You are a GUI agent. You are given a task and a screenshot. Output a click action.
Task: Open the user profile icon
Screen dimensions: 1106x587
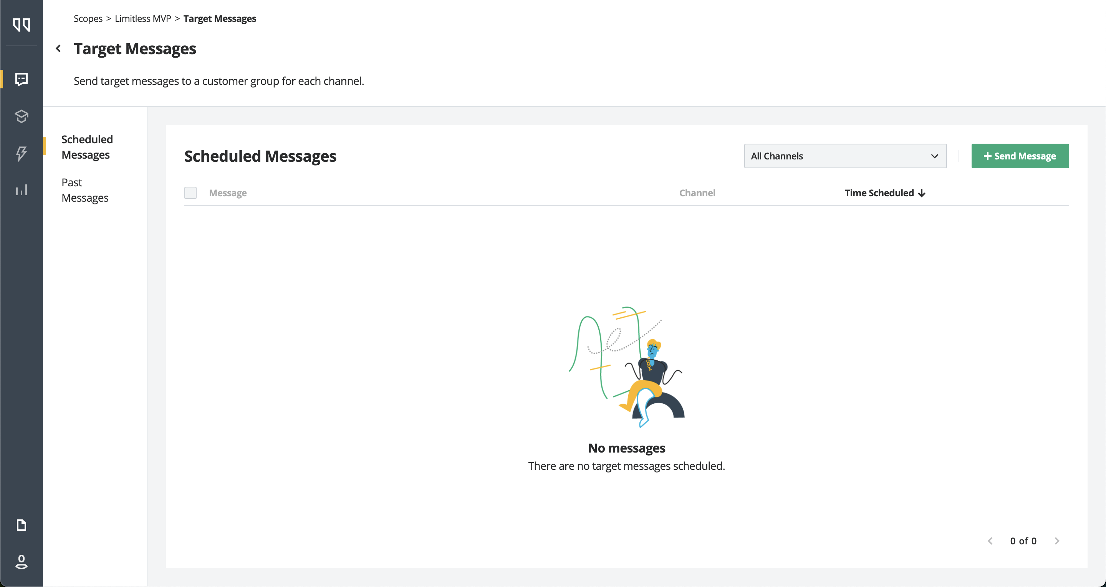22,562
